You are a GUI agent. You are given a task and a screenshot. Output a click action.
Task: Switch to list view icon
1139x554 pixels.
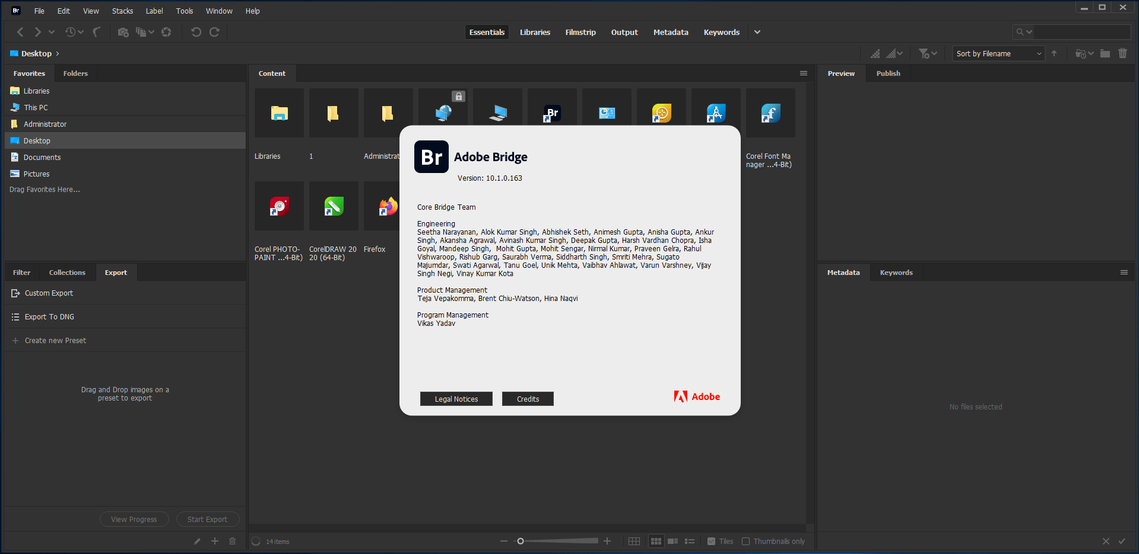pyautogui.click(x=690, y=541)
